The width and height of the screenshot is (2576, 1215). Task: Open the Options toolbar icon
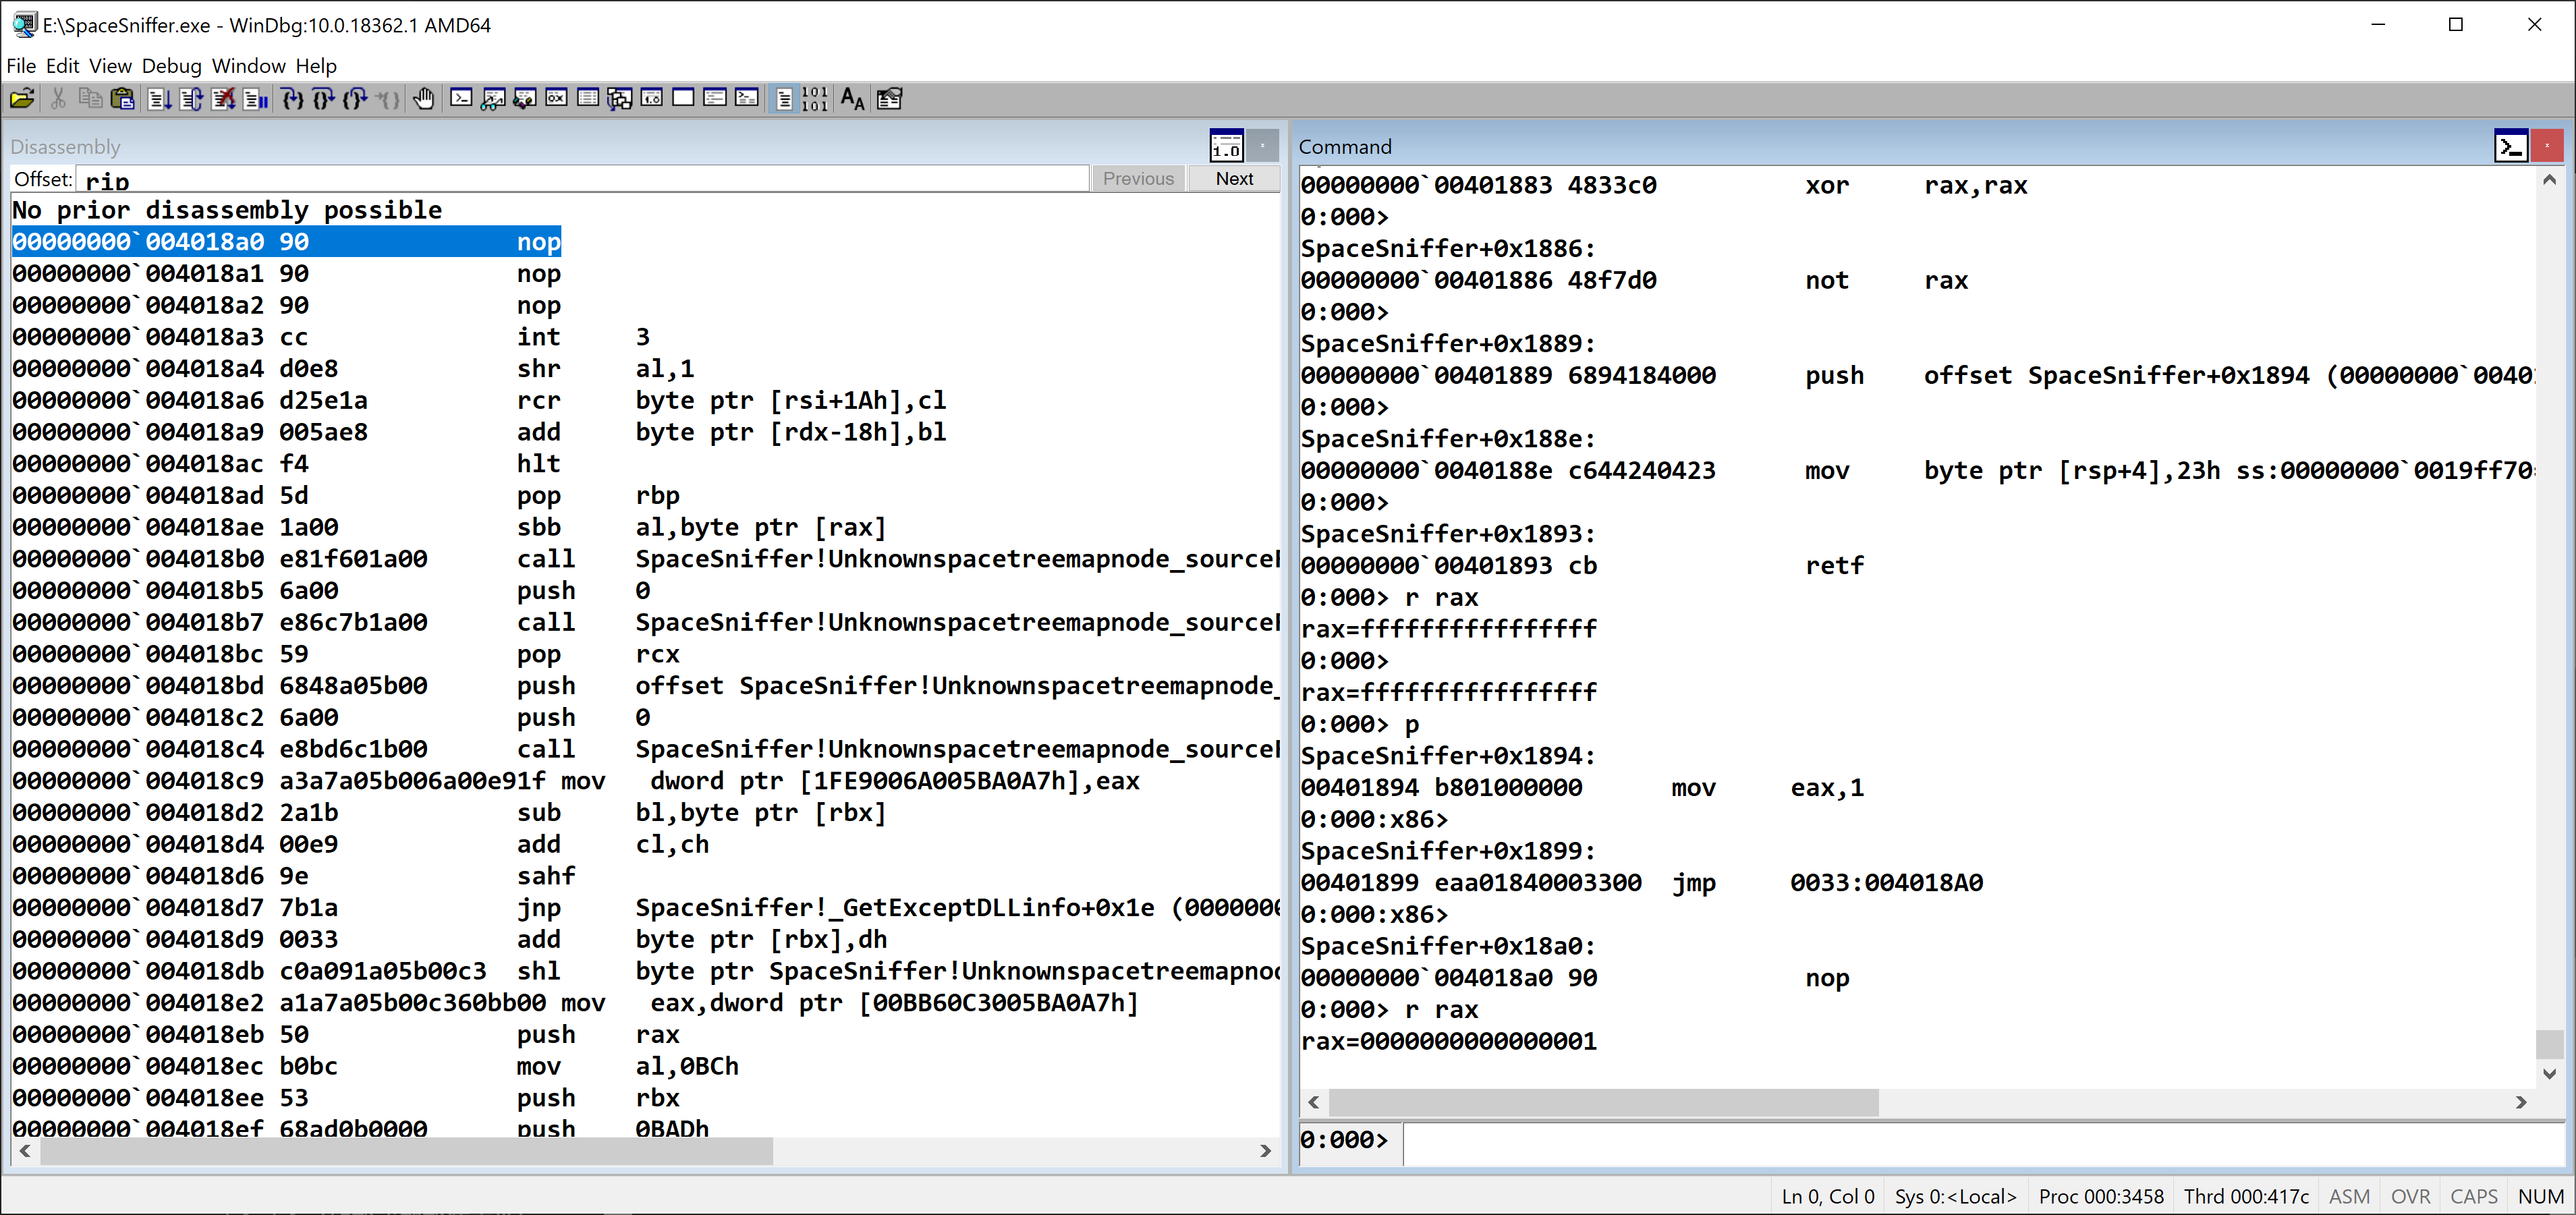[889, 98]
